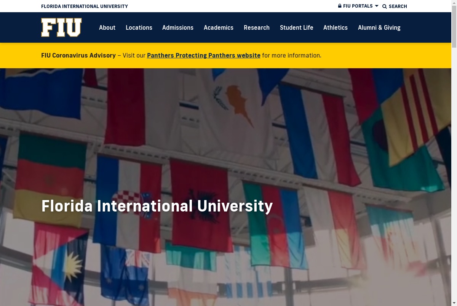This screenshot has height=306, width=457.
Task: Click the search magnifier icon
Action: [385, 6]
